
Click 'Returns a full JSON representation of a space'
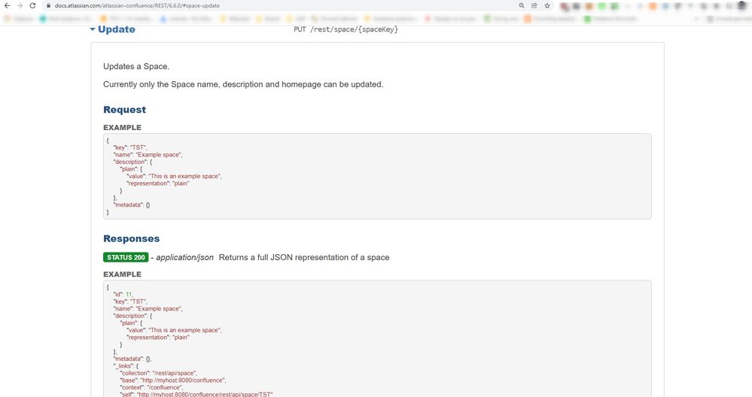pyautogui.click(x=304, y=257)
